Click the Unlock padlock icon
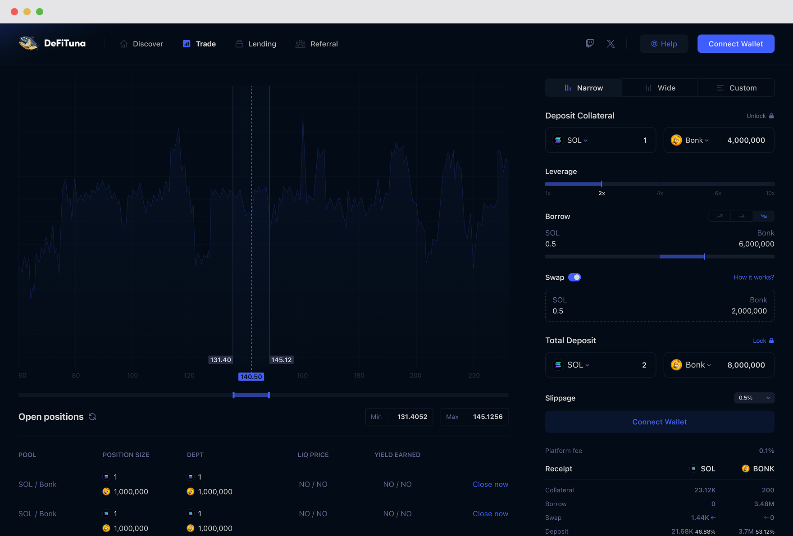Image resolution: width=793 pixels, height=536 pixels. [x=771, y=116]
